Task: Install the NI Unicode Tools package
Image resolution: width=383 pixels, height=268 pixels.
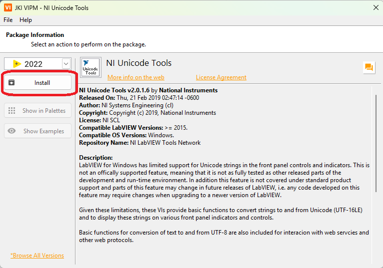Action: tap(37, 83)
